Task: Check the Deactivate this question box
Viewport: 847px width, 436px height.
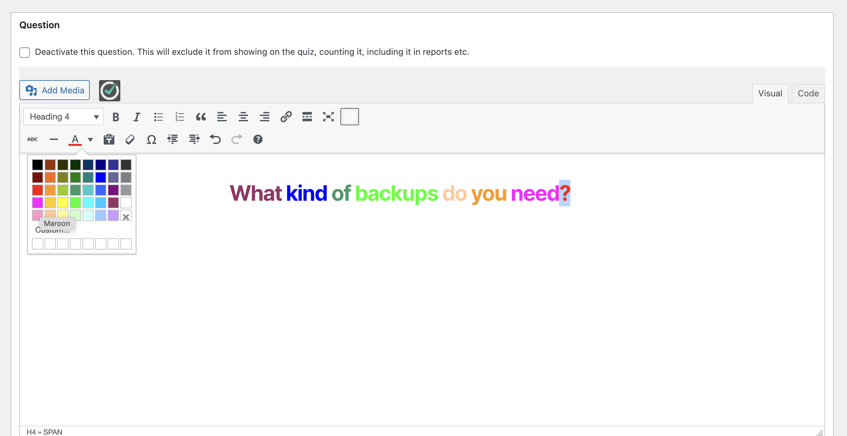Action: 25,52
